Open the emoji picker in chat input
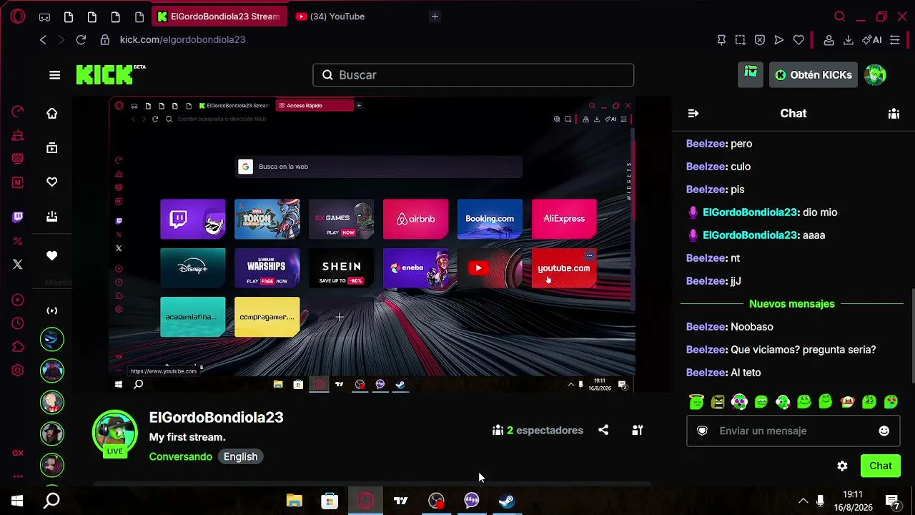Image resolution: width=915 pixels, height=515 pixels. click(884, 431)
